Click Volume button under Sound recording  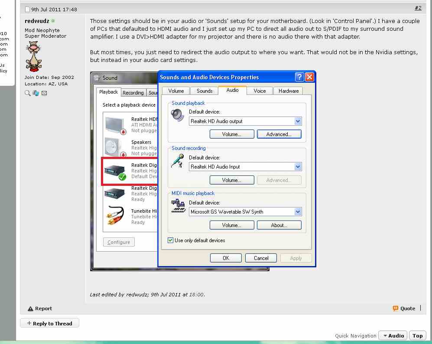[232, 180]
